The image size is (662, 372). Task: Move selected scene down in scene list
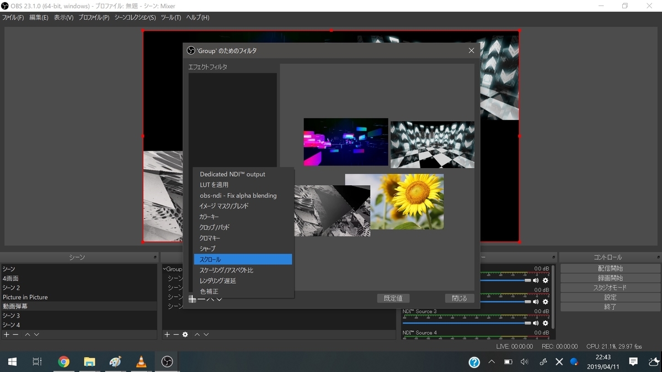click(36, 335)
